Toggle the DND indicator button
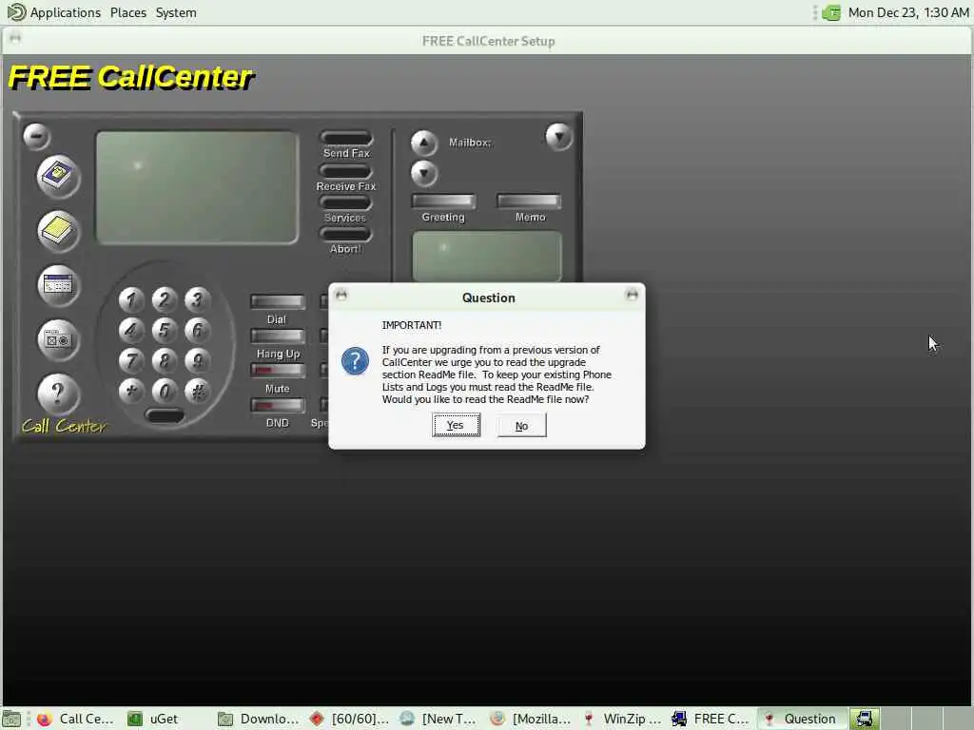The width and height of the screenshot is (974, 730). click(x=278, y=405)
